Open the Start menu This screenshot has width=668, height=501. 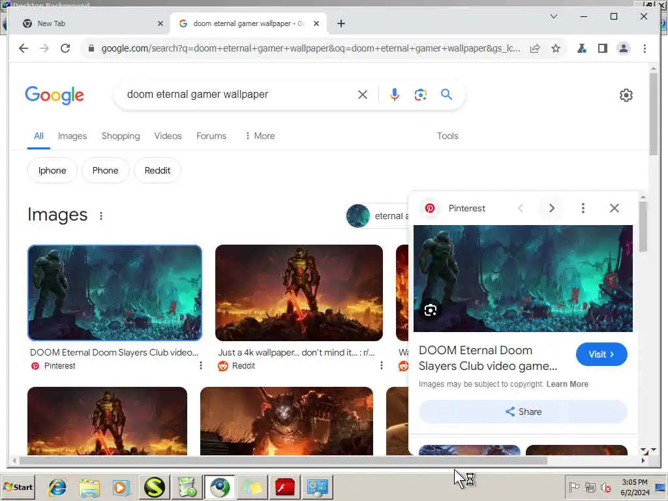click(x=18, y=487)
